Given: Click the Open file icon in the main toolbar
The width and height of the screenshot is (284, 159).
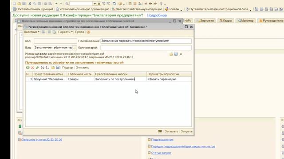Looking at the screenshot, I should point(19,4).
